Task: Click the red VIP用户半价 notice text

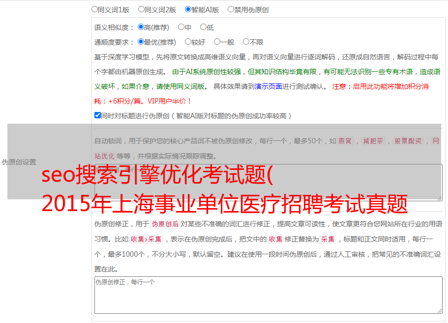Action: 170,101
